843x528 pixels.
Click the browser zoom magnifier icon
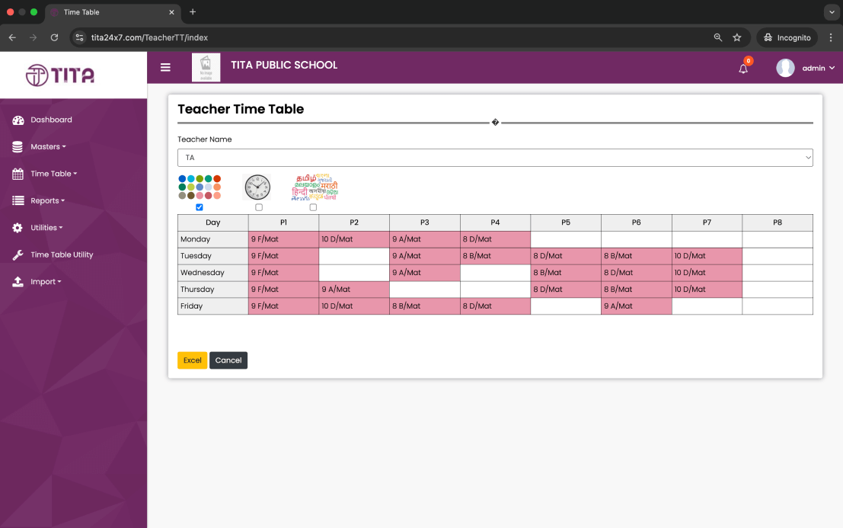[718, 37]
